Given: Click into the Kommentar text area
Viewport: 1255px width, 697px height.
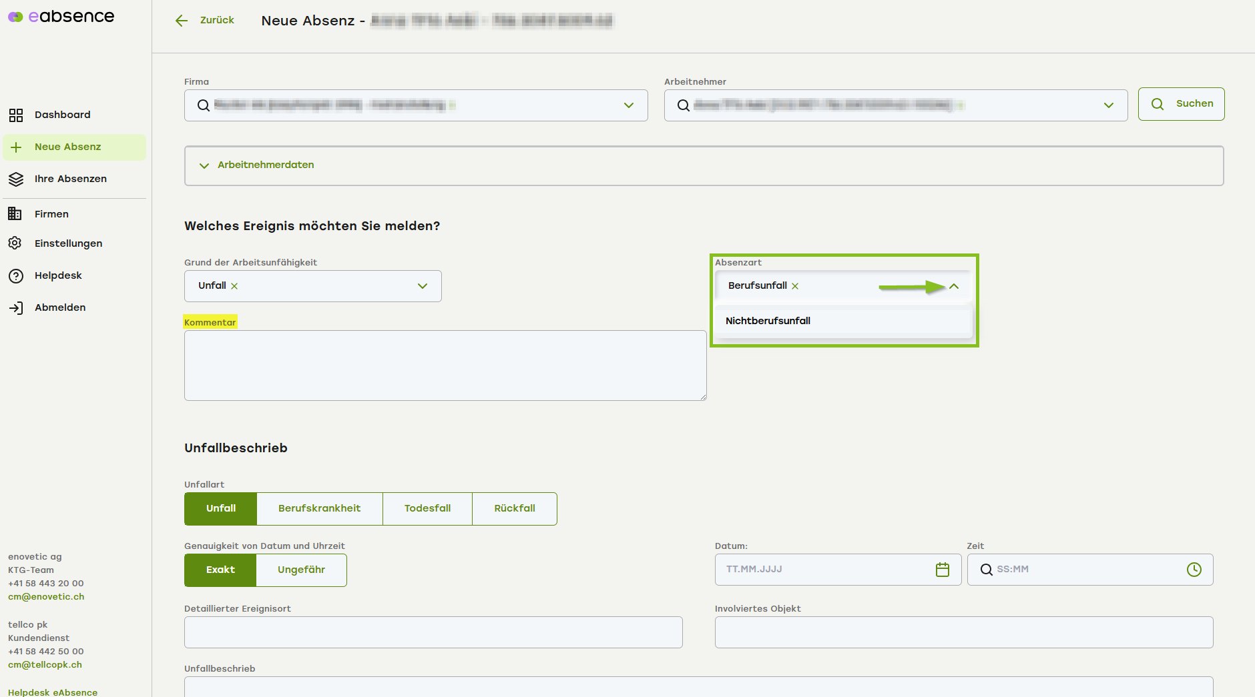Looking at the screenshot, I should 445,366.
